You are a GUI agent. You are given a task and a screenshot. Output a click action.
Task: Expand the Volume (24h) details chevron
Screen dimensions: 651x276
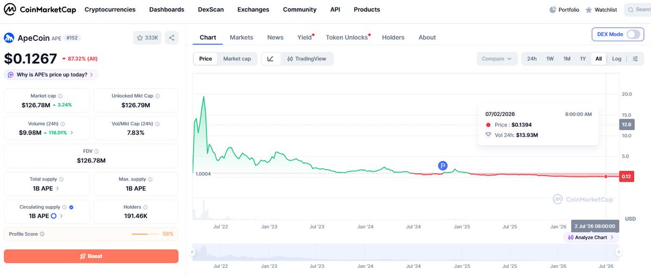click(x=72, y=132)
